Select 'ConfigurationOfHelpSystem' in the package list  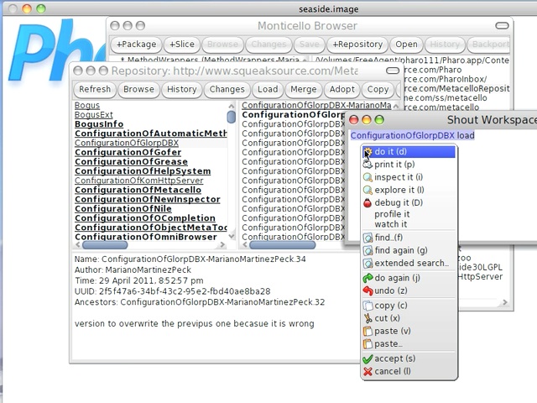coord(143,171)
